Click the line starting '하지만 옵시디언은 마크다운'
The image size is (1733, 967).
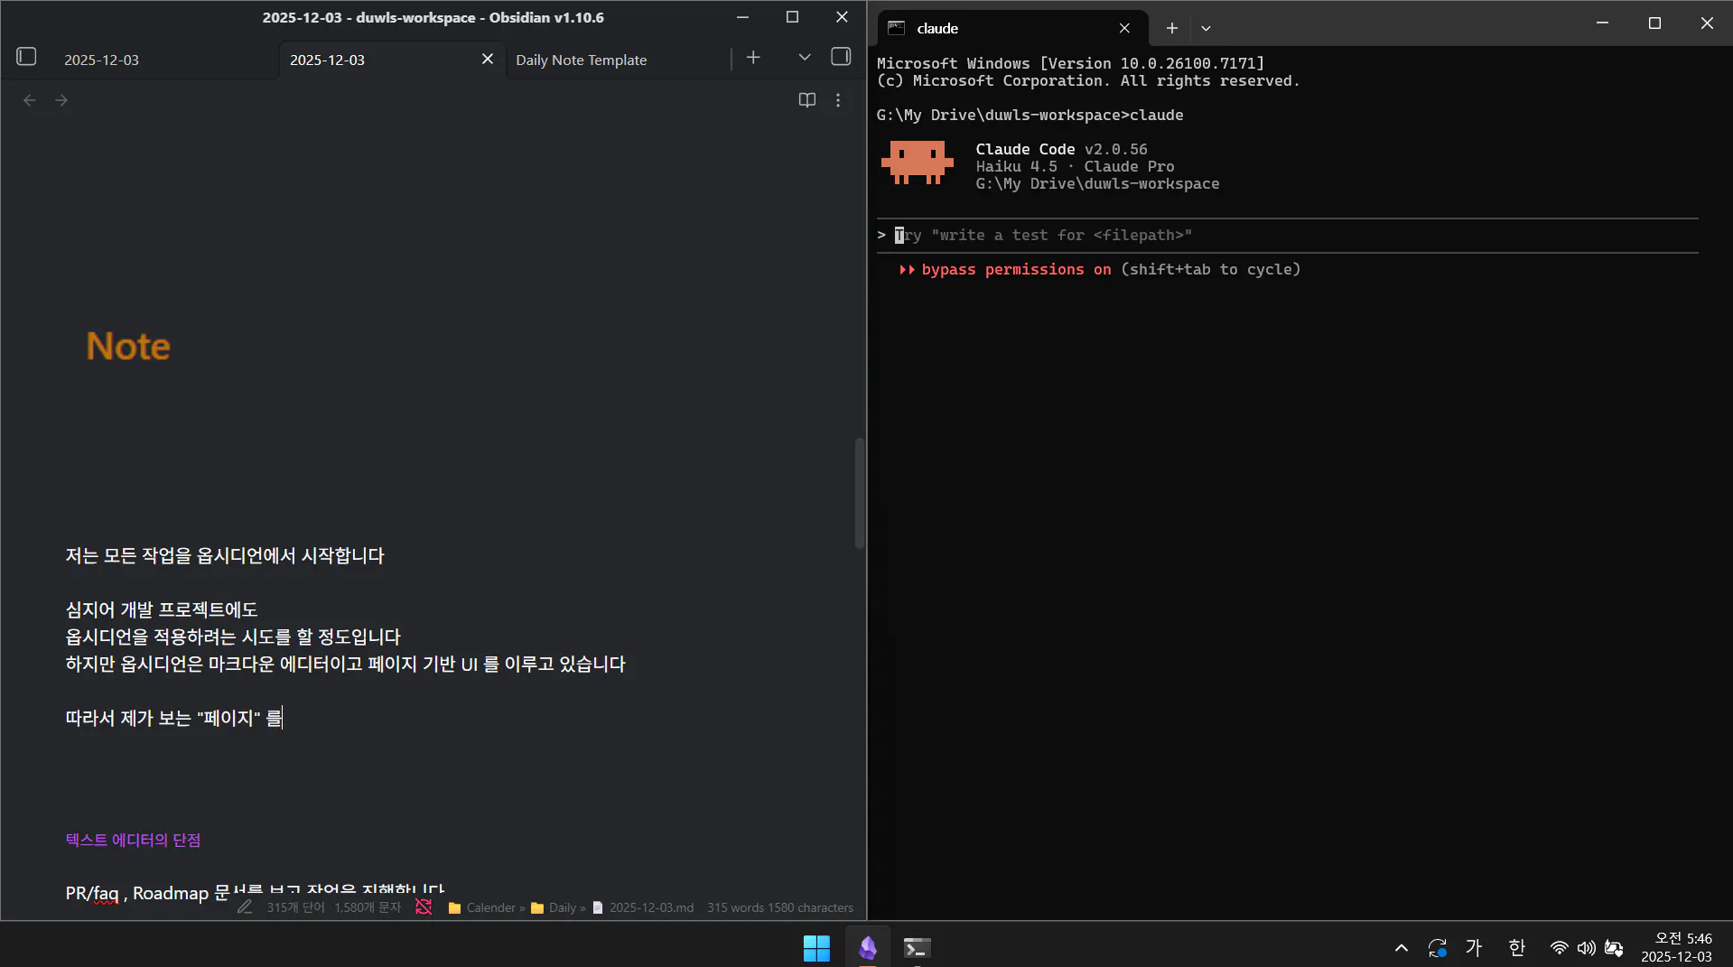tap(346, 664)
